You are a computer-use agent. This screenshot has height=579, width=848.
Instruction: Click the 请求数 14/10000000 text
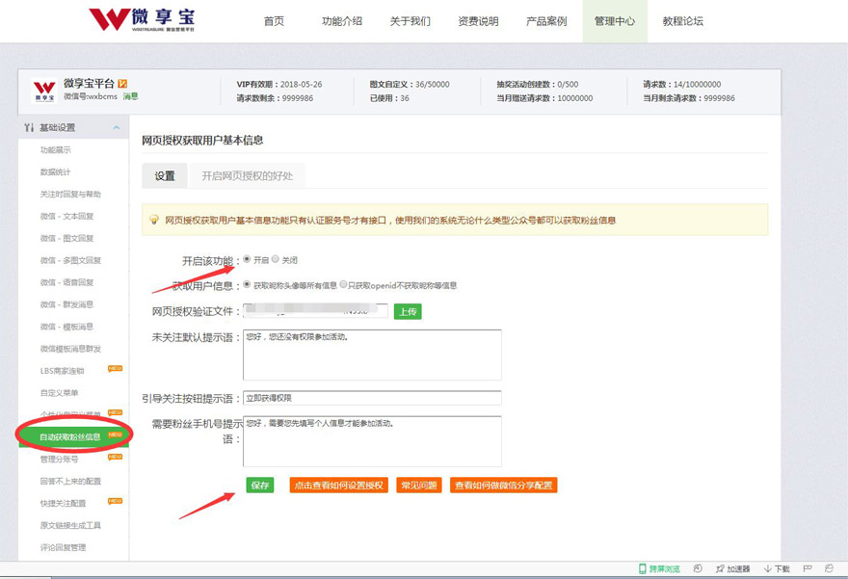[681, 85]
